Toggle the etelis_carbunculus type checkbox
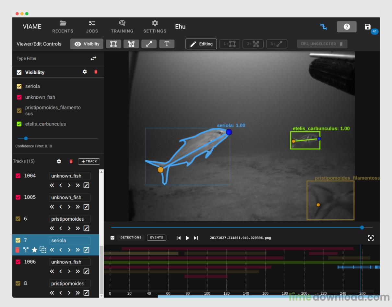 pos(19,124)
